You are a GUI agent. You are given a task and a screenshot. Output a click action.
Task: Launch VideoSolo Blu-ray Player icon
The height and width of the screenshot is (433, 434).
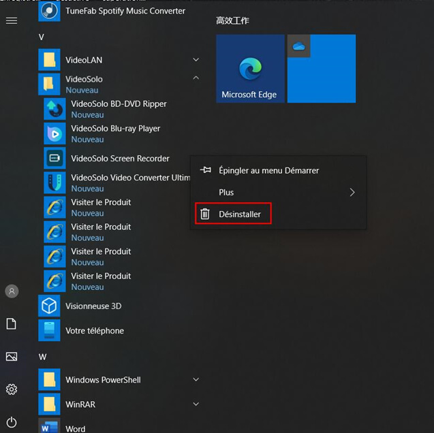55,133
